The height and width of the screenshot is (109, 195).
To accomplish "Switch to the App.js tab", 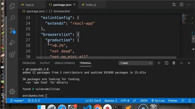I will [x=30, y=5].
